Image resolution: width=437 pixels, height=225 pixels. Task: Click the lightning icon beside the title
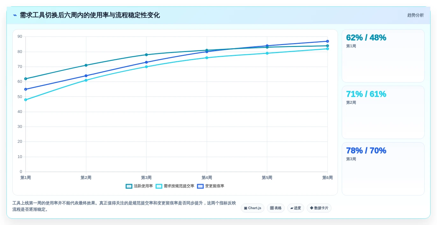[15, 15]
